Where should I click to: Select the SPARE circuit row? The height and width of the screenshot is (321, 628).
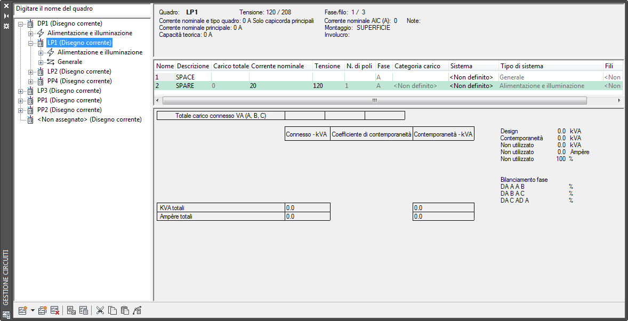coord(389,86)
